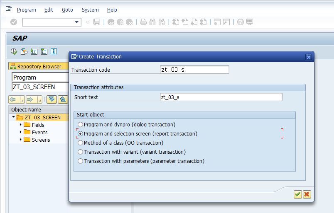This screenshot has width=334, height=213.
Task: Select the Events tree item
Action: 39,132
